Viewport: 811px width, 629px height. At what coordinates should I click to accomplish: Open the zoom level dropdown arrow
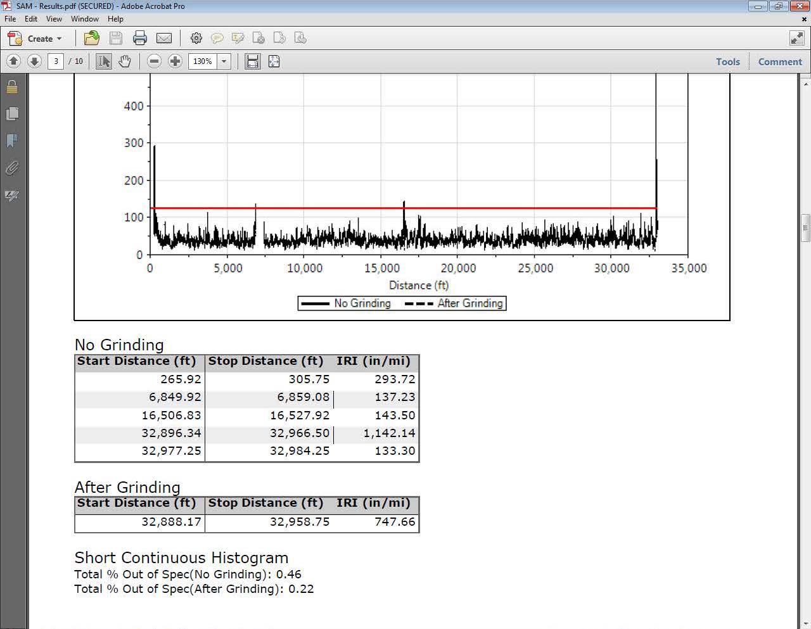(224, 61)
